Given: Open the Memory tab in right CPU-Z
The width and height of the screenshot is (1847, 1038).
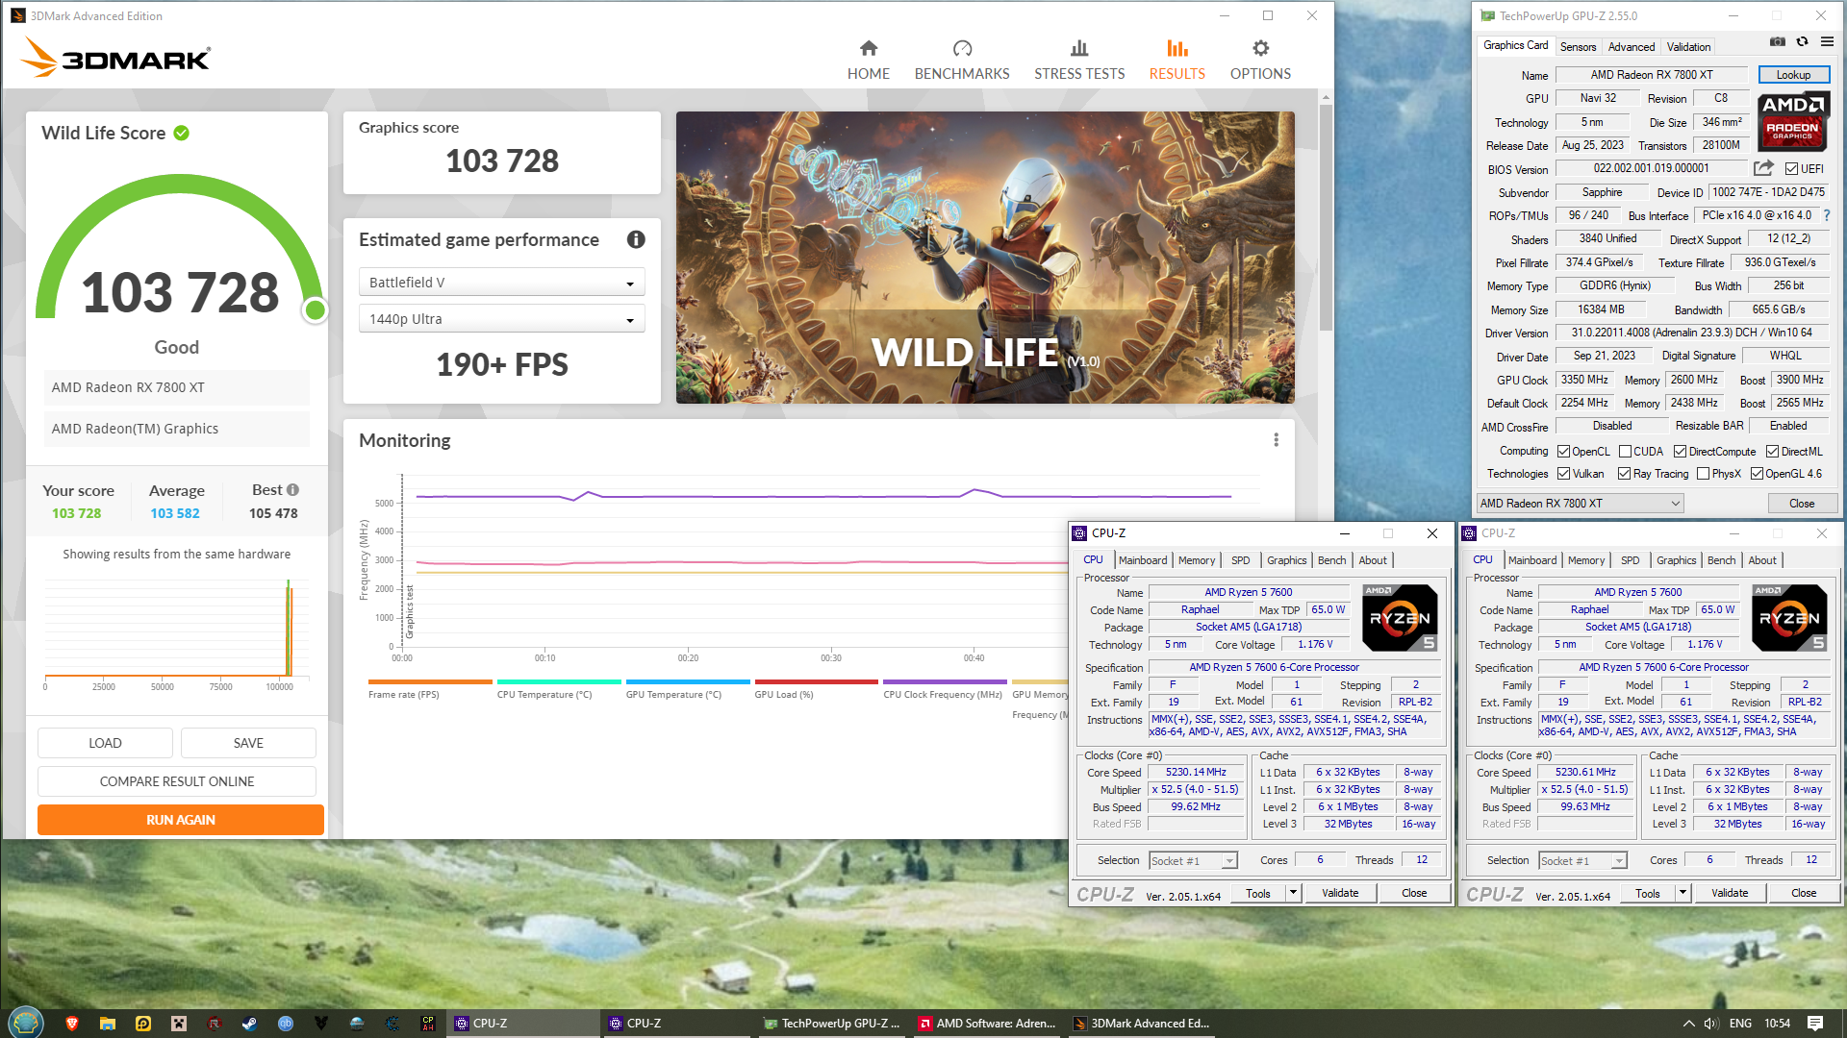Looking at the screenshot, I should pos(1585,560).
